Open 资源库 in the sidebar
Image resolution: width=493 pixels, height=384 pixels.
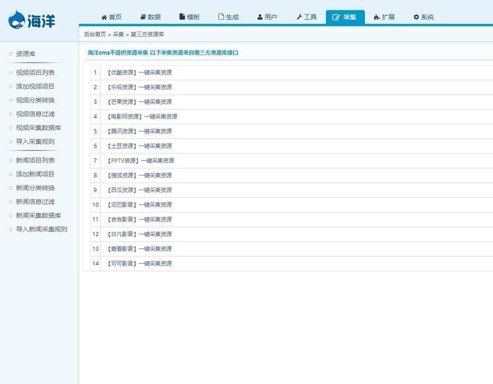tap(26, 54)
